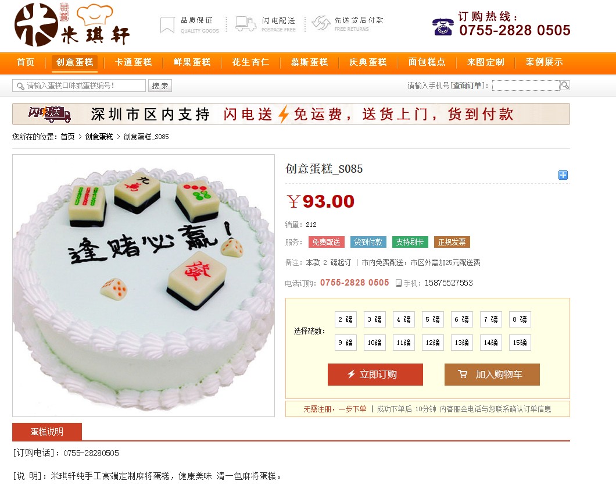Add cake using 加入购物车 button
The width and height of the screenshot is (616, 488).
[x=492, y=375]
